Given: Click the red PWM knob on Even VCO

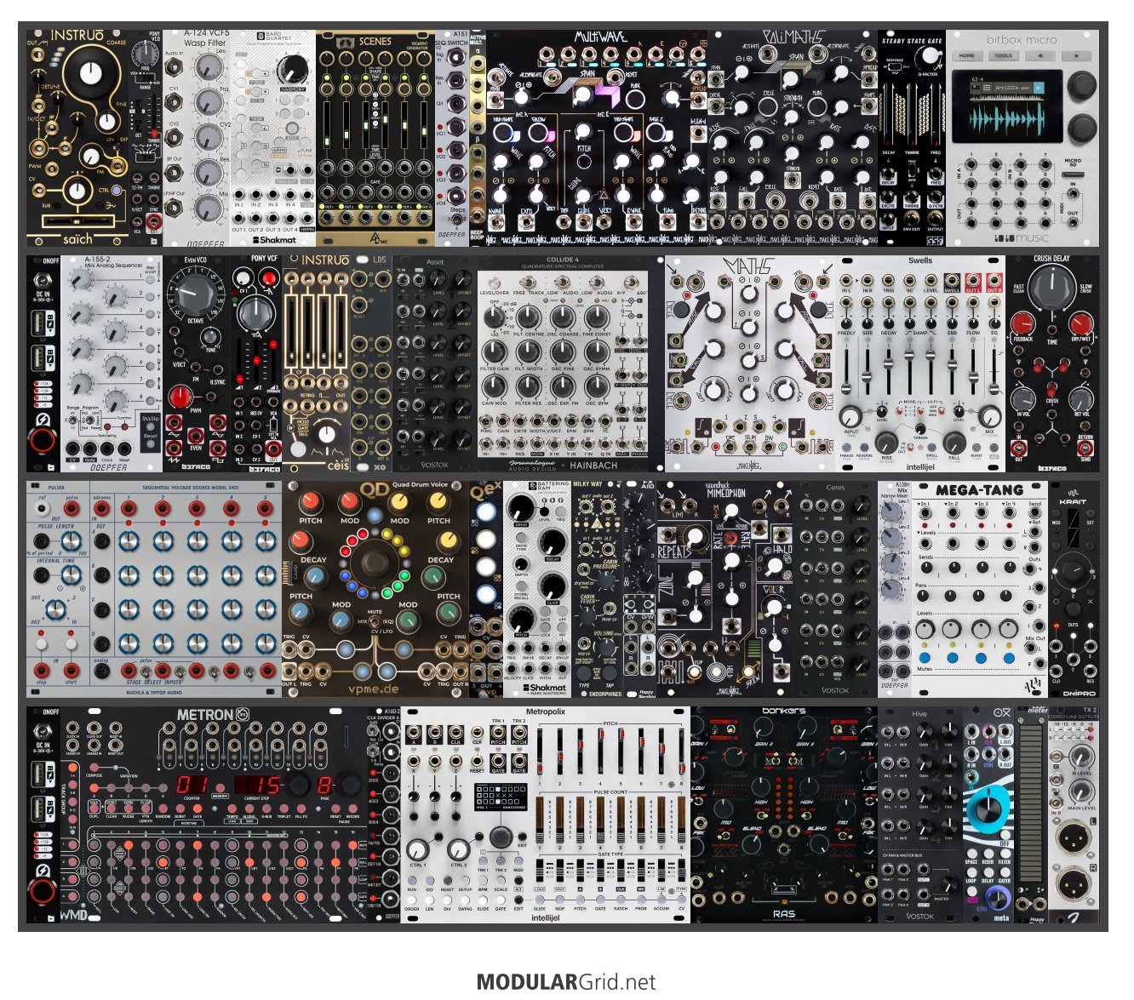Looking at the screenshot, I should (x=180, y=397).
